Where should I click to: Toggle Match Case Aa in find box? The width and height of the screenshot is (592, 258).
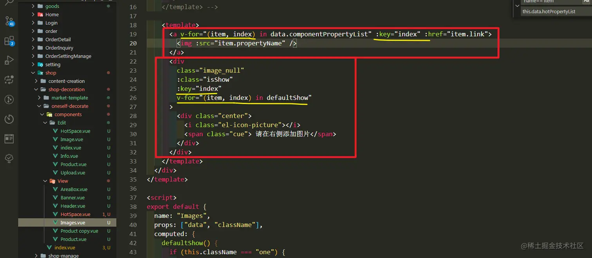coord(587,2)
